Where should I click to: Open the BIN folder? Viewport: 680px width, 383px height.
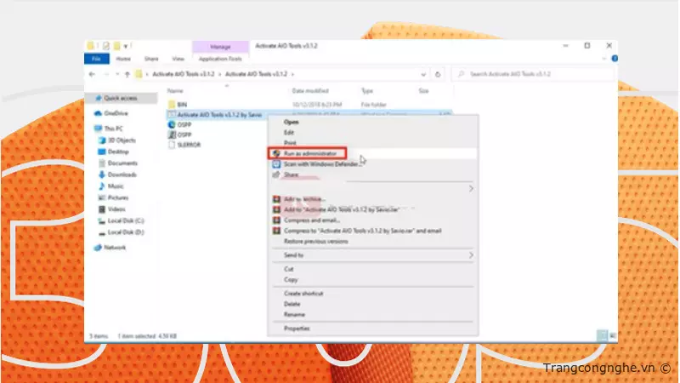181,103
